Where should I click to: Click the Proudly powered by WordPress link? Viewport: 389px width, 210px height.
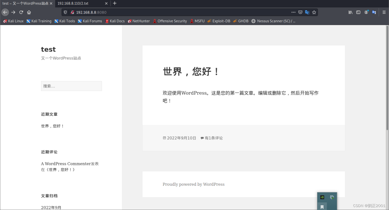193,184
